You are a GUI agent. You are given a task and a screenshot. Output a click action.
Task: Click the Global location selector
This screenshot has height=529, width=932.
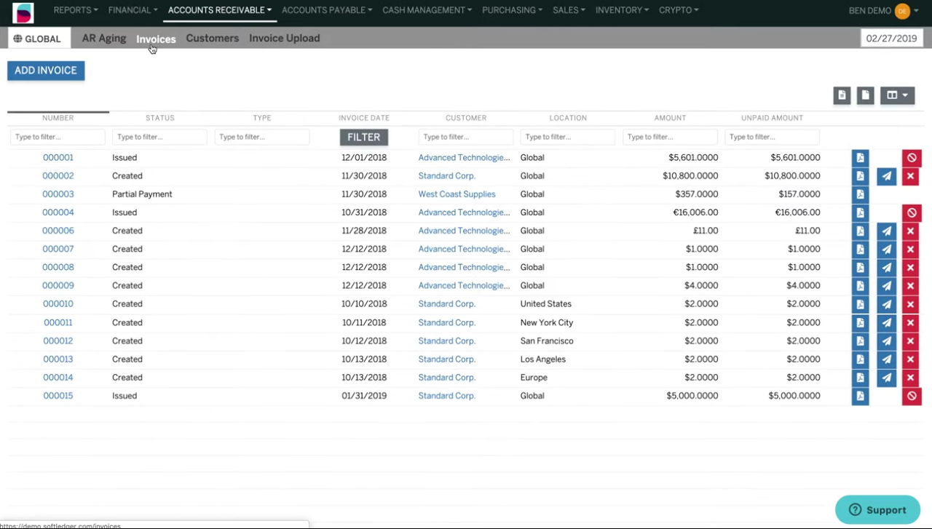coord(39,39)
